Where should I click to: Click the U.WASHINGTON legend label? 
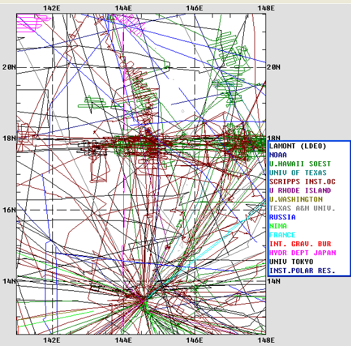295,200
